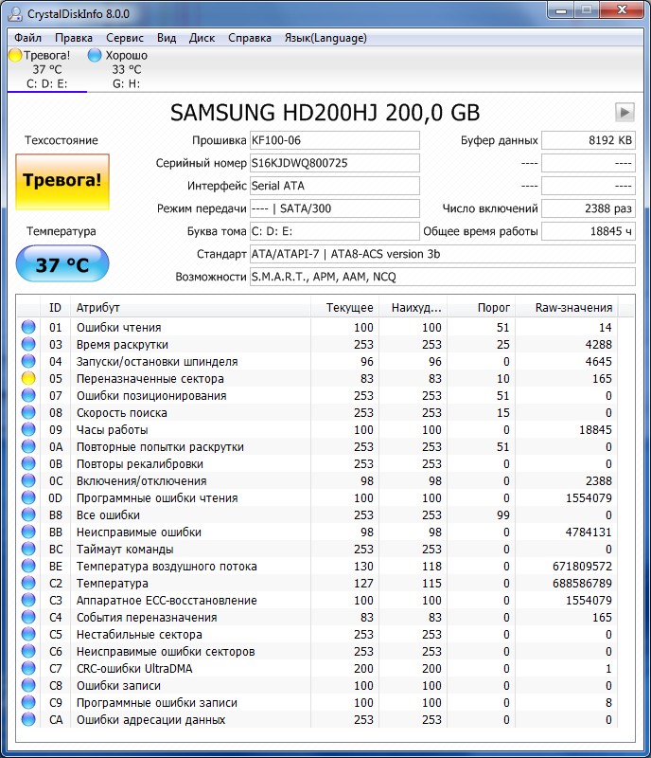651x758 pixels.
Task: Click the ID column header
Action: (x=55, y=307)
